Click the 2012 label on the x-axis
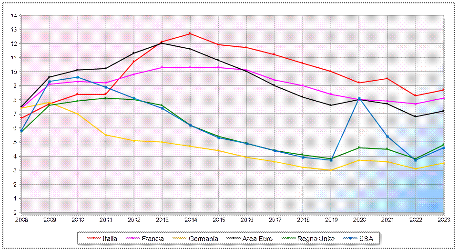Image resolution: width=458 pixels, height=252 pixels. point(134,220)
